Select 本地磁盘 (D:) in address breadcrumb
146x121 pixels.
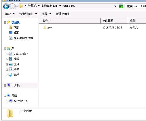pyautogui.click(x=49, y=6)
